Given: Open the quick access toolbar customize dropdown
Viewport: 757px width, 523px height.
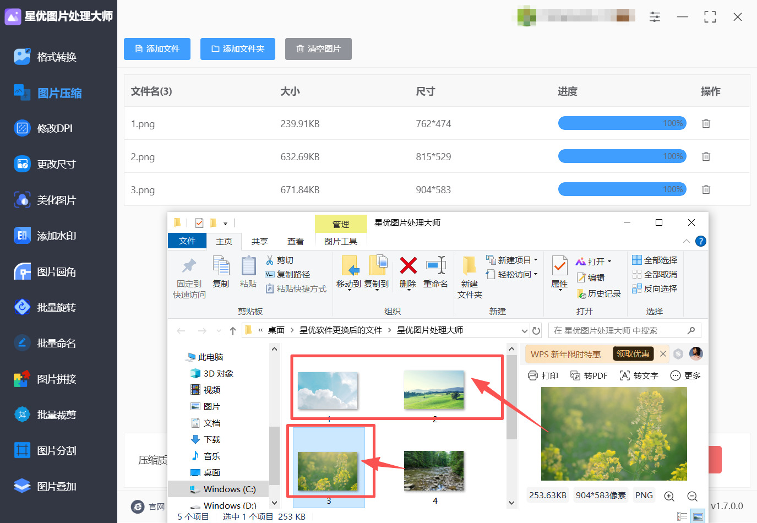Looking at the screenshot, I should (225, 224).
